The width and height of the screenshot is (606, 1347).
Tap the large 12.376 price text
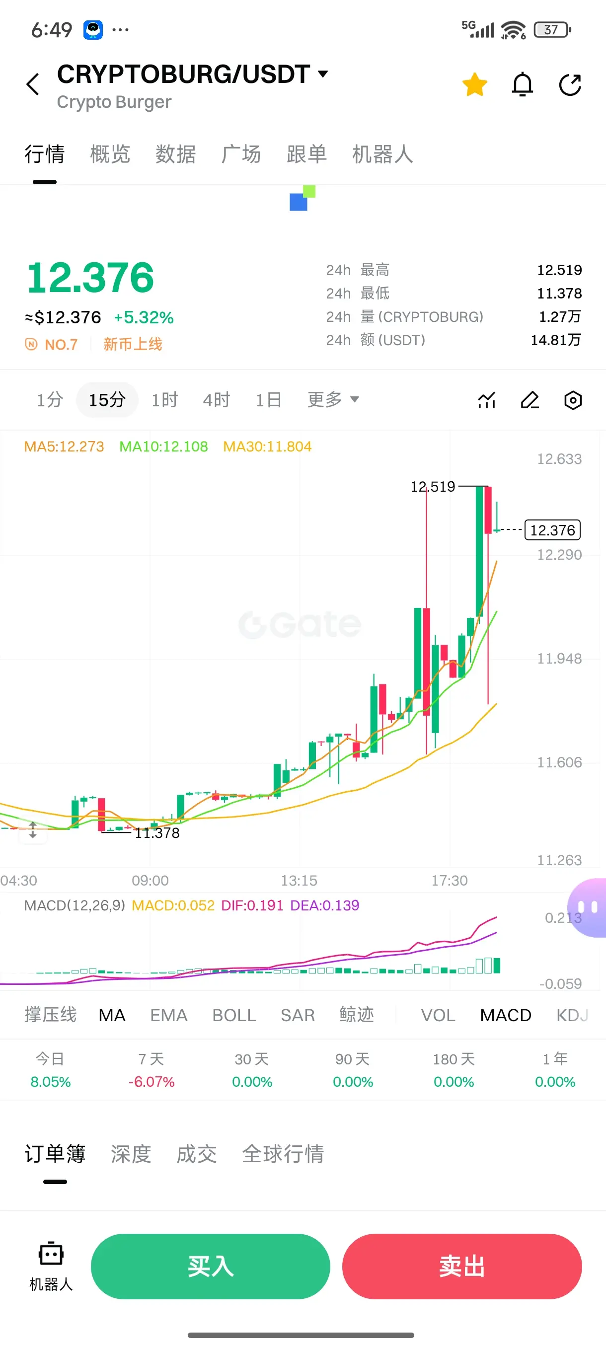point(90,278)
